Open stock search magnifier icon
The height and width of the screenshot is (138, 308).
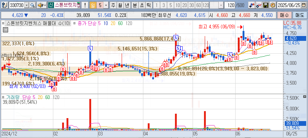tap(32, 5)
